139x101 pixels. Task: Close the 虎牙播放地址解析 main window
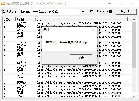133,4
